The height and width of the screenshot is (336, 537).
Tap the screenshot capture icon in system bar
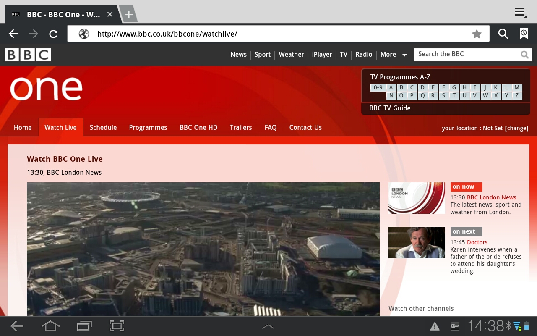point(117,326)
